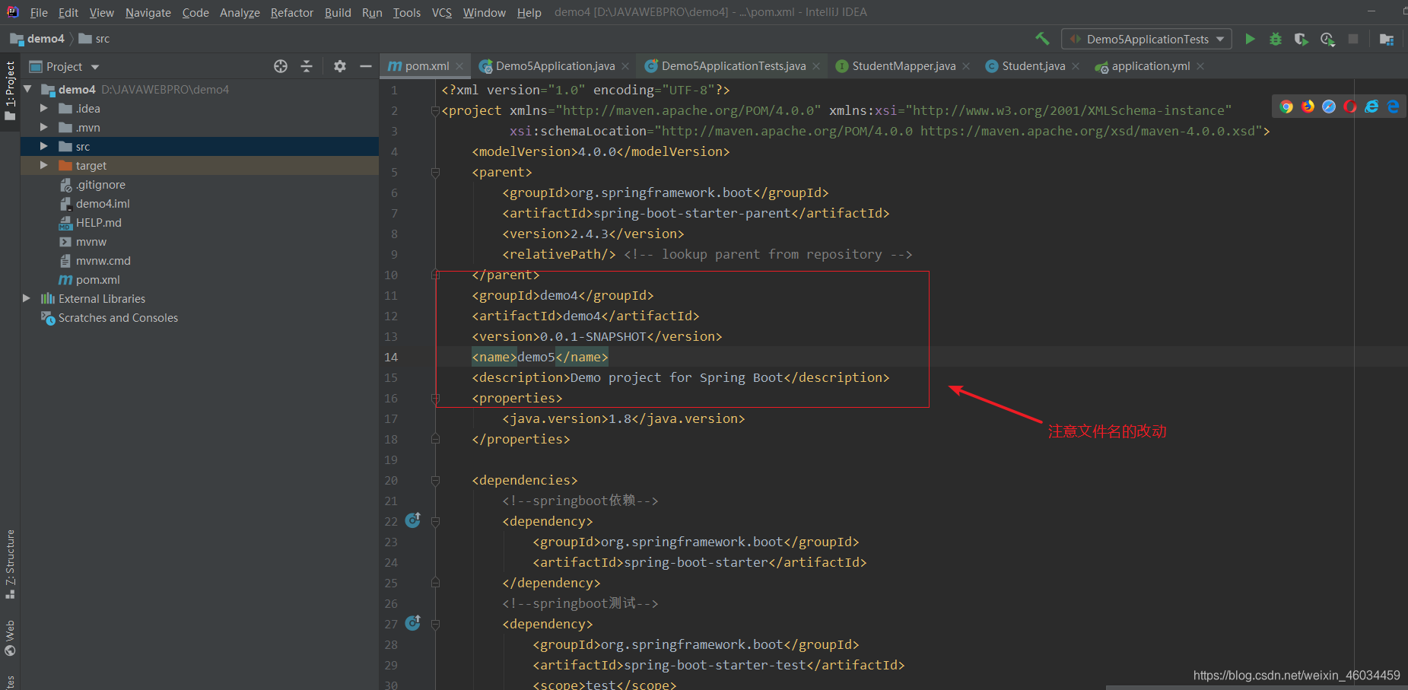Expand the src folder arrow

click(x=44, y=146)
